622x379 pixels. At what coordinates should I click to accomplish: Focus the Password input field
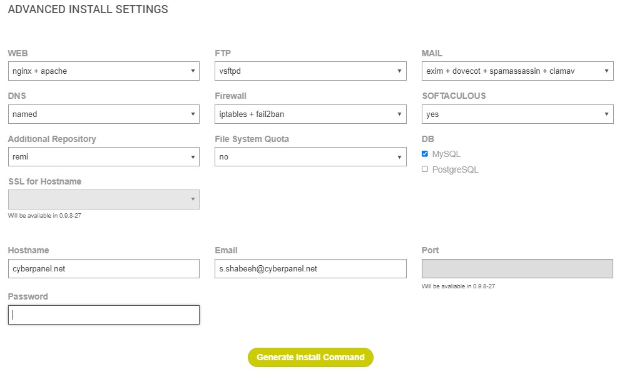pyautogui.click(x=103, y=315)
